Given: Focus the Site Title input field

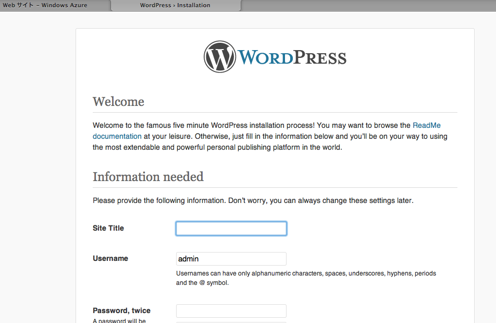Looking at the screenshot, I should pos(231,229).
